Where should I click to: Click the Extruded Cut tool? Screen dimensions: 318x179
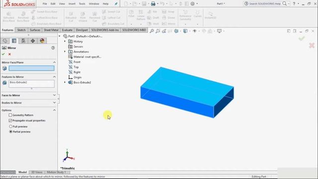tap(71, 17)
